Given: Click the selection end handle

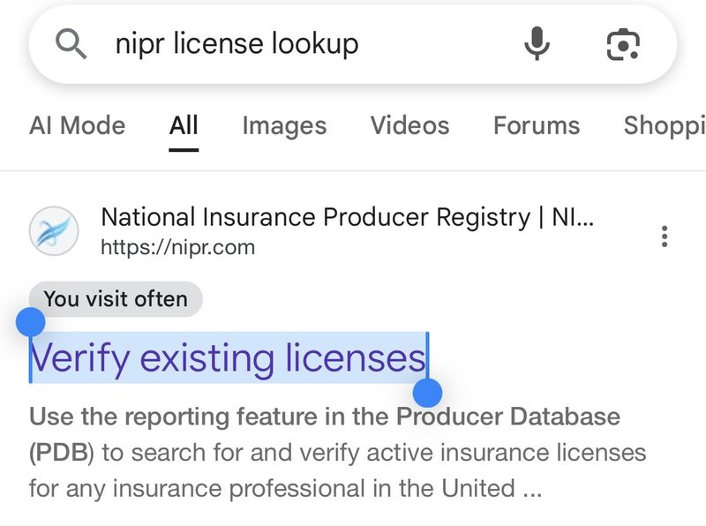Looking at the screenshot, I should [x=427, y=393].
